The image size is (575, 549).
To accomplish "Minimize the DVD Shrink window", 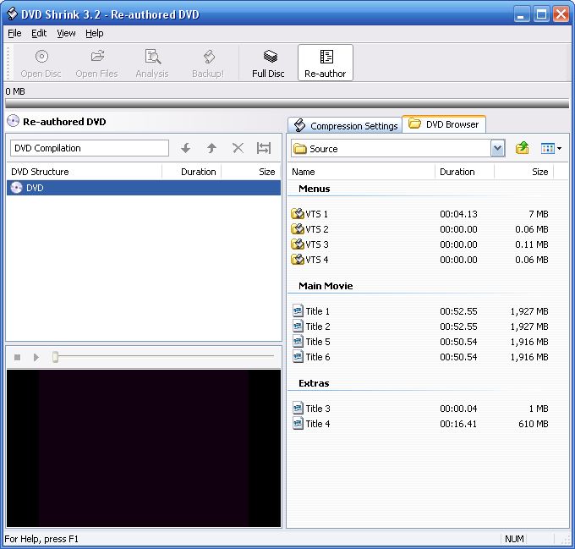I will [x=521, y=14].
